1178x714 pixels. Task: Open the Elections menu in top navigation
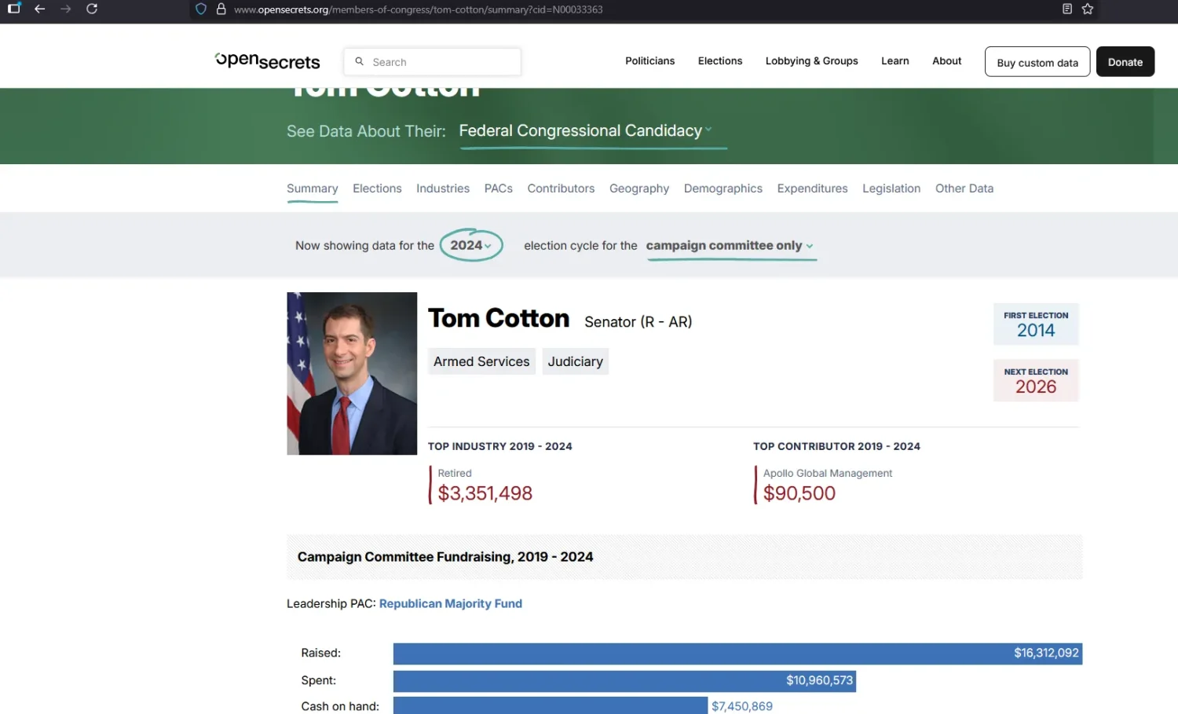coord(720,61)
